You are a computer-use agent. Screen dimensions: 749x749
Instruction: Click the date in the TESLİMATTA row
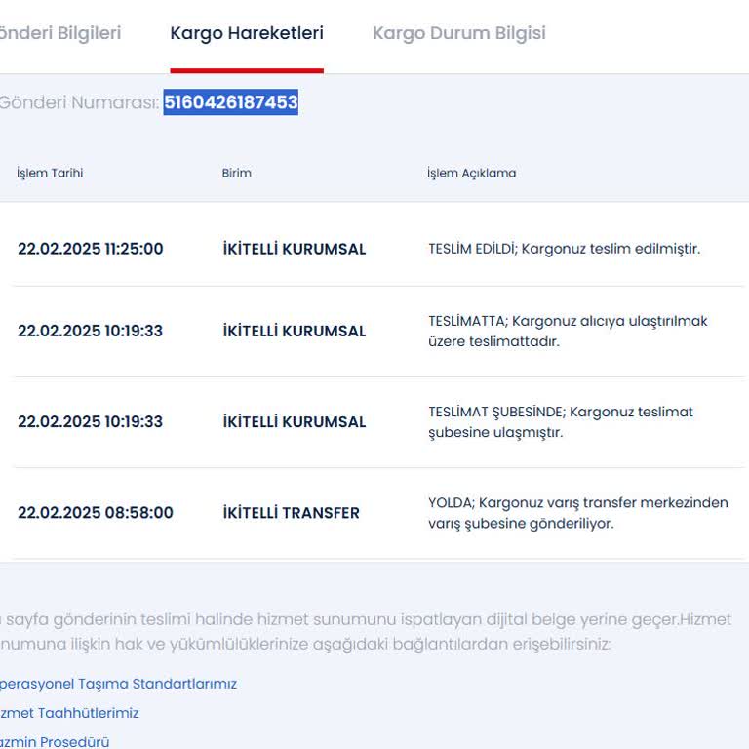(x=91, y=331)
